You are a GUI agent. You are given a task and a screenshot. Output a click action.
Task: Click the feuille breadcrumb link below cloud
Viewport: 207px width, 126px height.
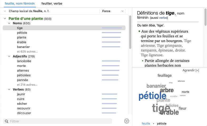click(x=146, y=123)
